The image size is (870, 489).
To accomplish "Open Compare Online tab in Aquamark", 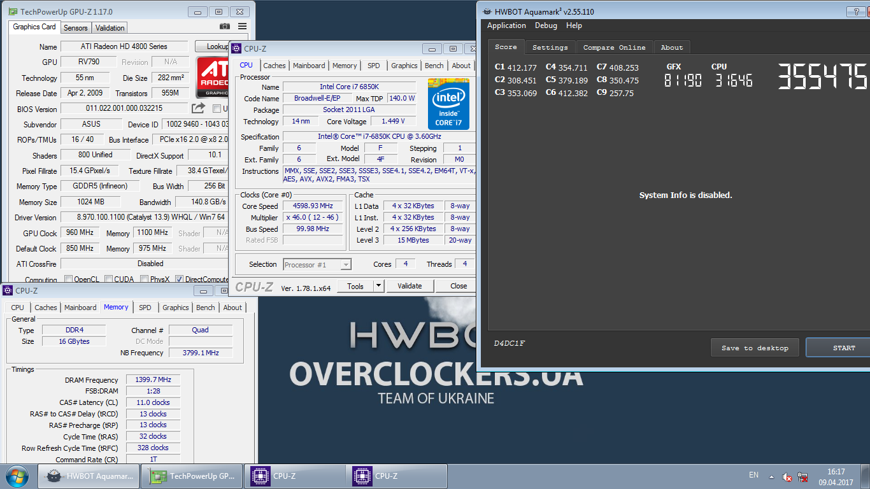I will click(x=615, y=47).
